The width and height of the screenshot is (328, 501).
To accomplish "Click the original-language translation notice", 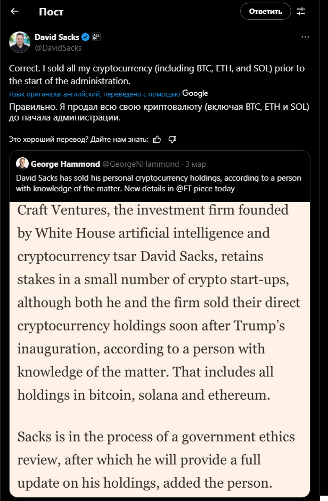I will [94, 94].
